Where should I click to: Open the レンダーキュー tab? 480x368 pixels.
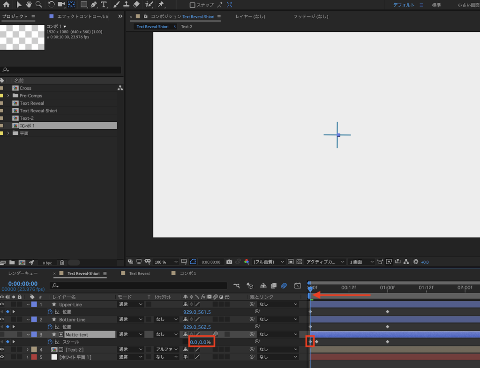tap(22, 273)
